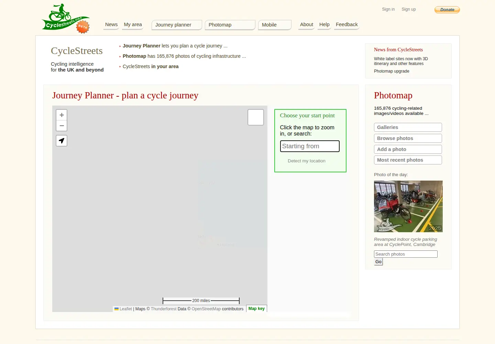The image size is (495, 344).
Task: Click the CycleStreets logo
Action: (x=66, y=19)
